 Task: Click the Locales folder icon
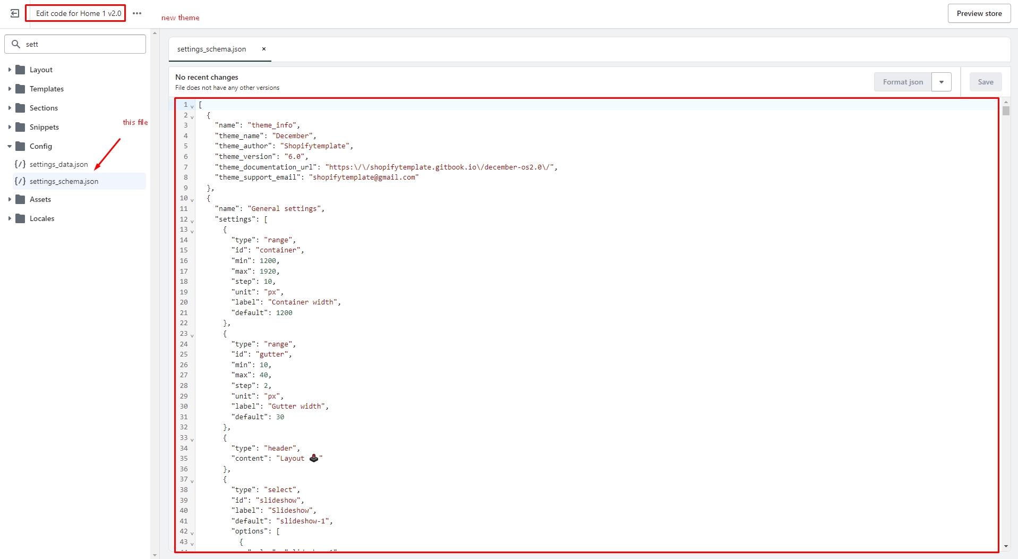point(21,218)
